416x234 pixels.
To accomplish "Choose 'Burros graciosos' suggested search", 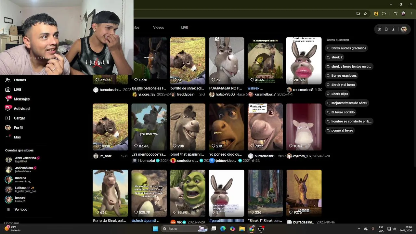I will point(342,75).
